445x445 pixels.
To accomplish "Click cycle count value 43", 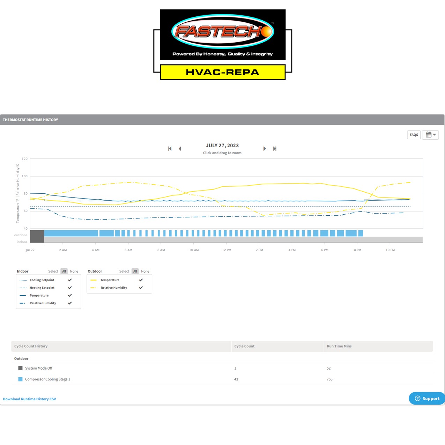I will pos(236,379).
